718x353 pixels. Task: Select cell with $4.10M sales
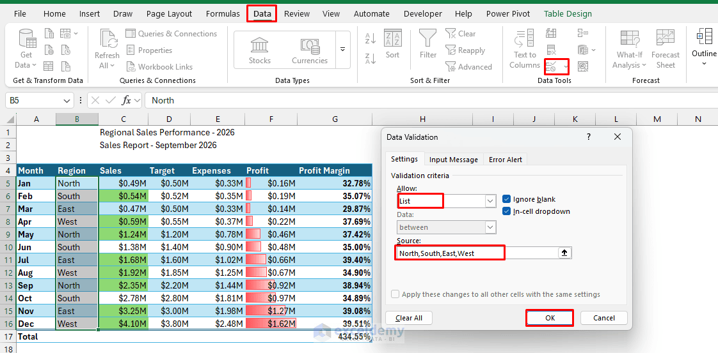(x=124, y=324)
